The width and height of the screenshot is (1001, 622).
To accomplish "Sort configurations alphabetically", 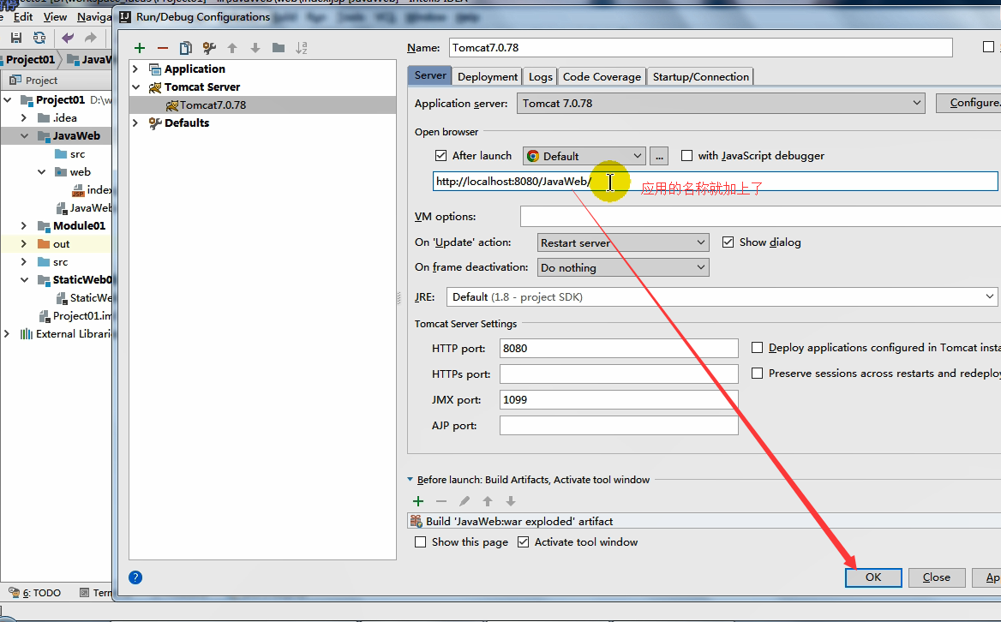I will 302,48.
